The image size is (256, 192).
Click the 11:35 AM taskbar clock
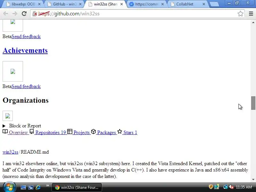pos(244,187)
